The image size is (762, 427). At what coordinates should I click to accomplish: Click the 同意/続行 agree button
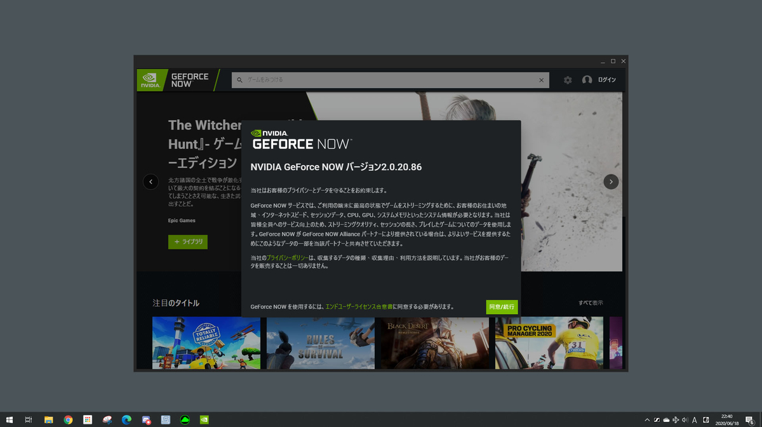pyautogui.click(x=502, y=307)
